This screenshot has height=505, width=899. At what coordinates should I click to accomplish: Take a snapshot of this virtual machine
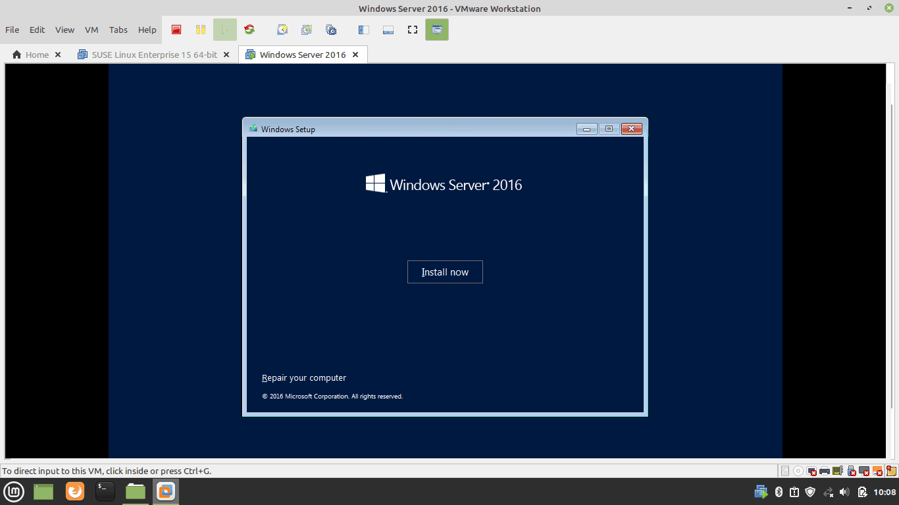[x=282, y=30]
